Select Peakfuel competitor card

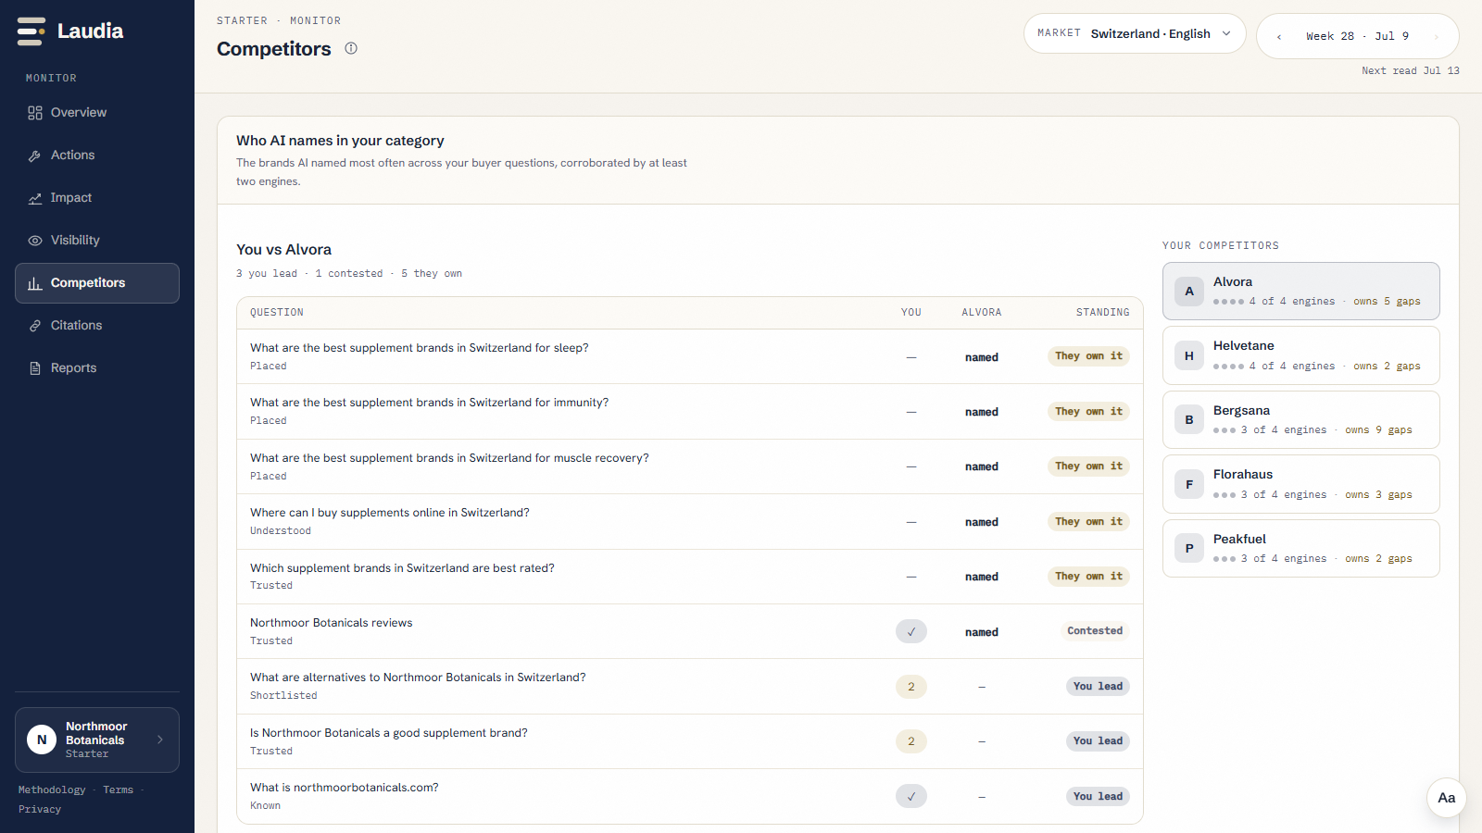(1301, 548)
